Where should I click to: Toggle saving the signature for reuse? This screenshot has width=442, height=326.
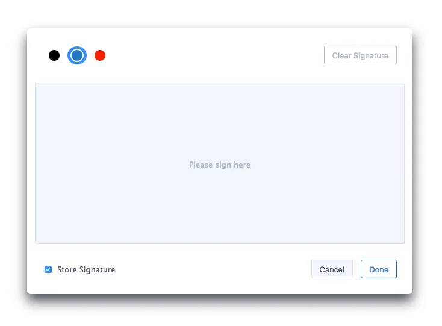[x=48, y=269]
